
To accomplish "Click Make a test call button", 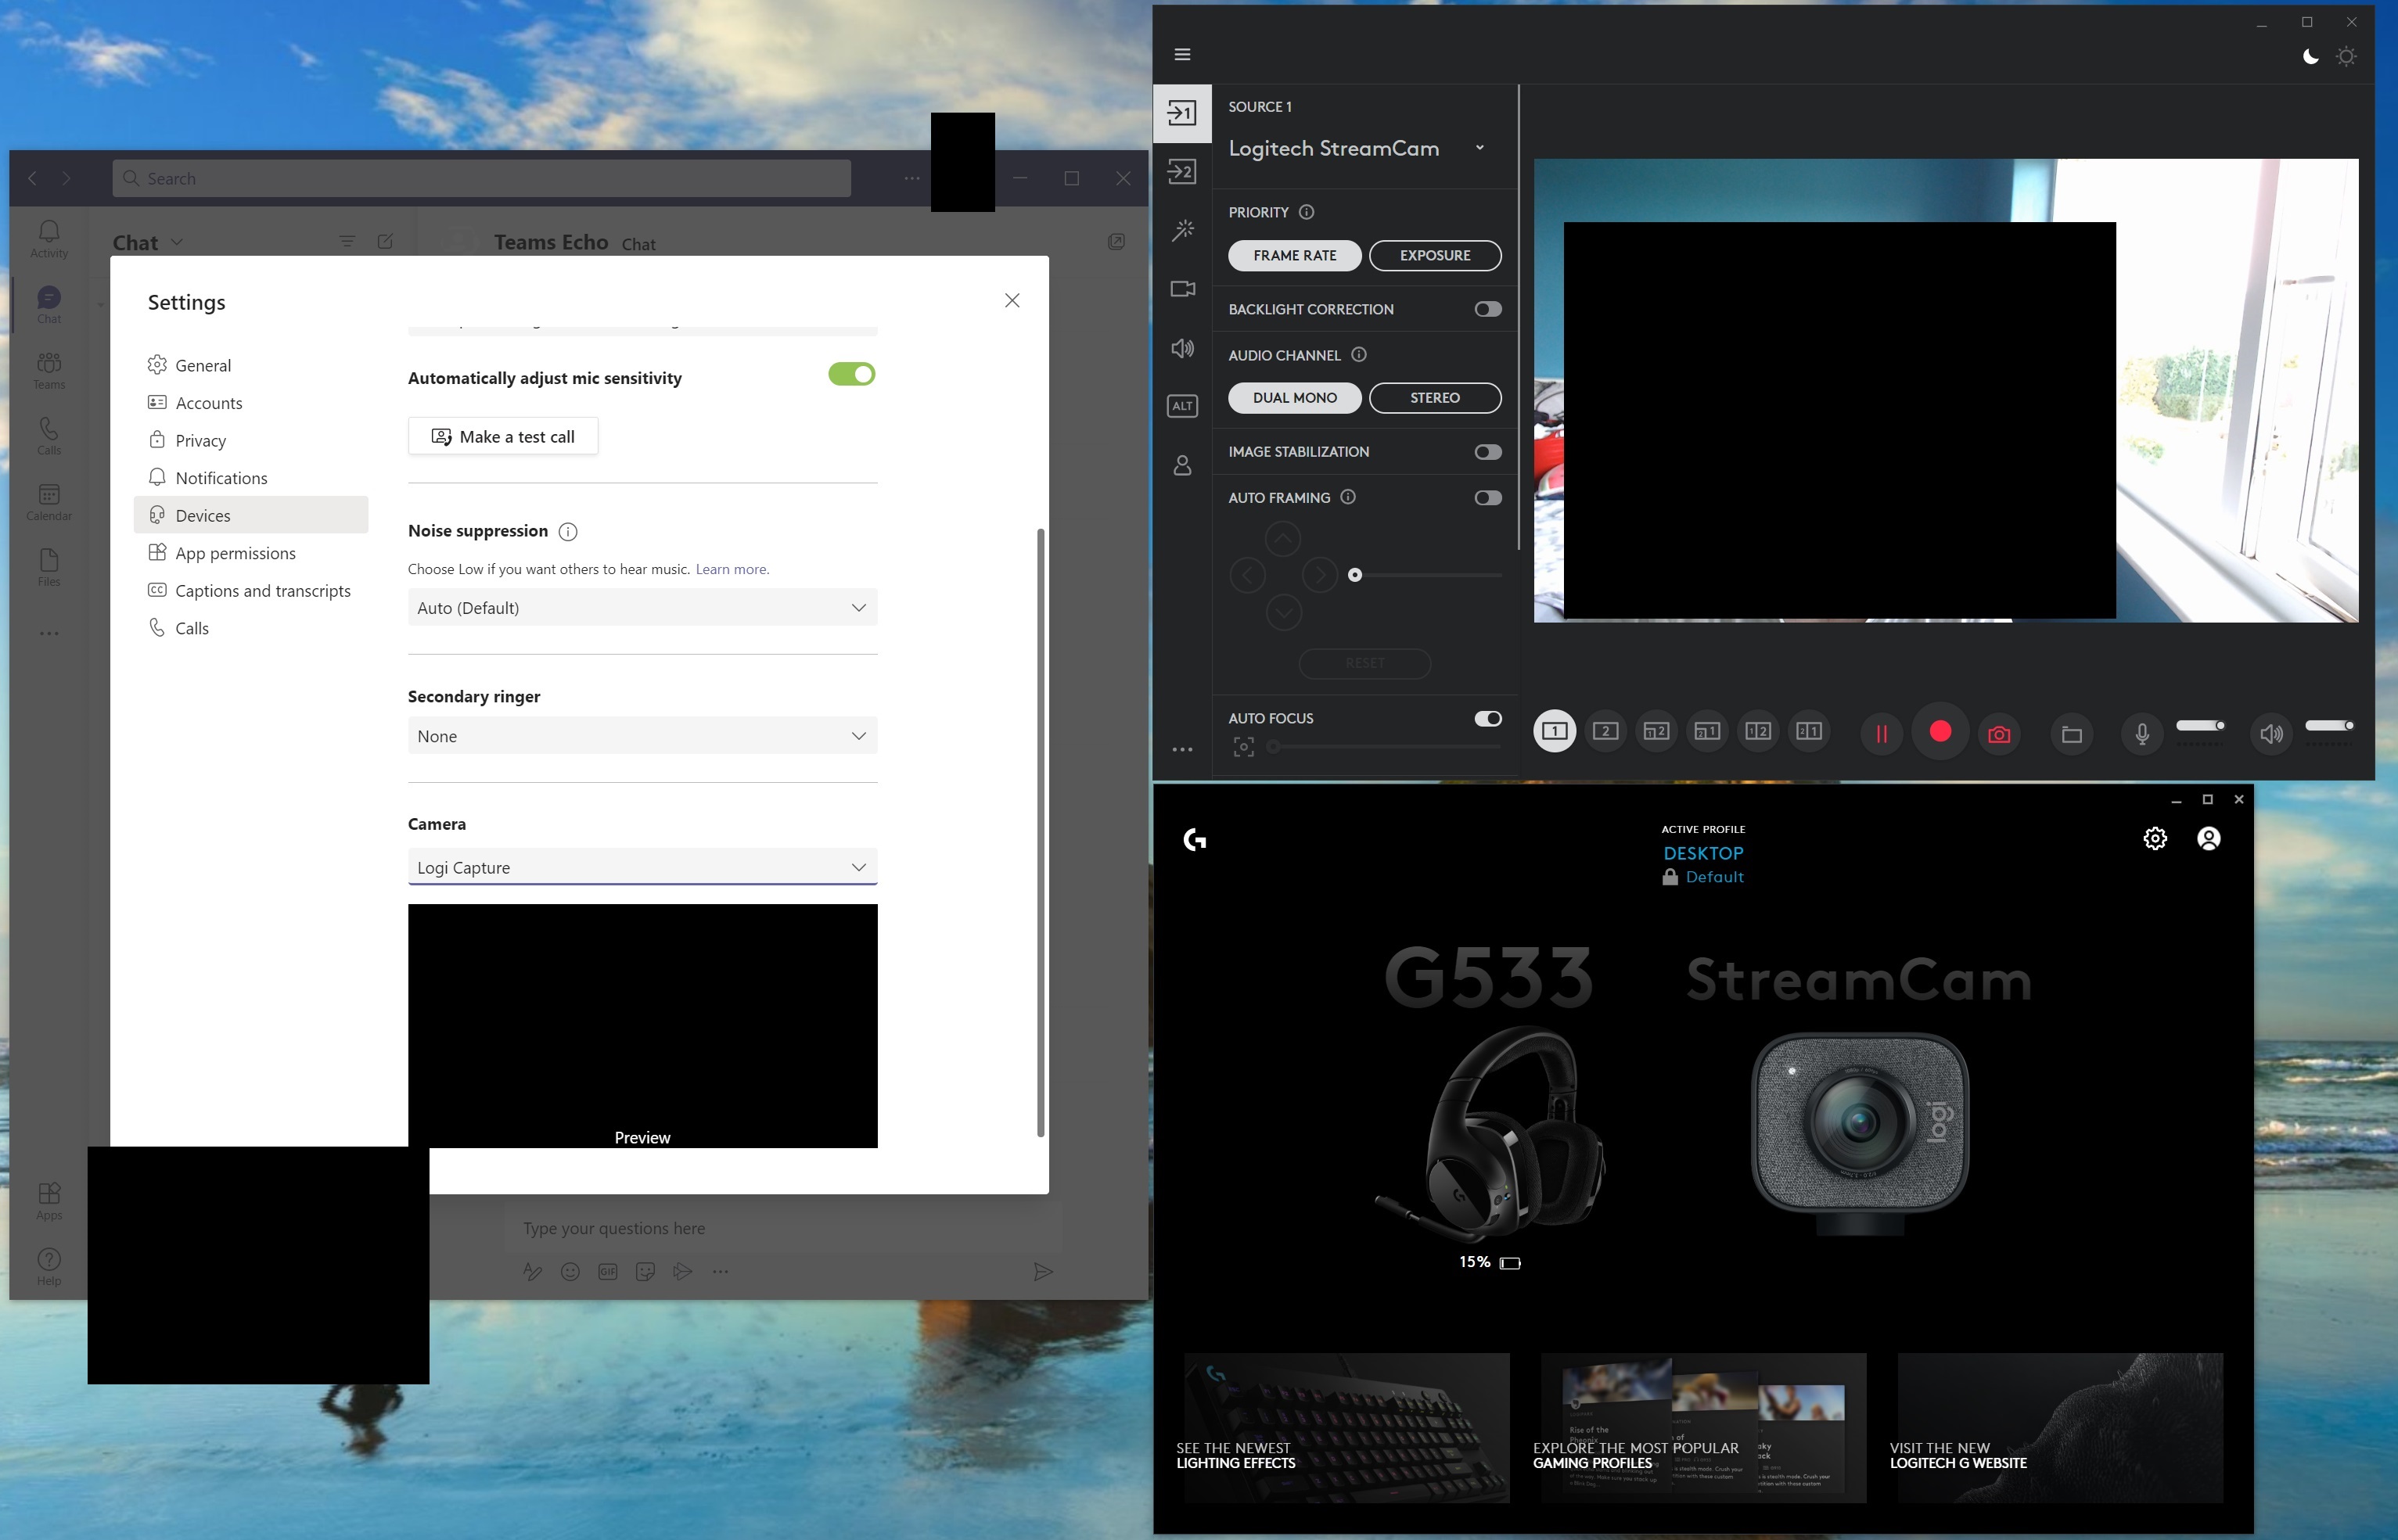I will click(x=503, y=436).
